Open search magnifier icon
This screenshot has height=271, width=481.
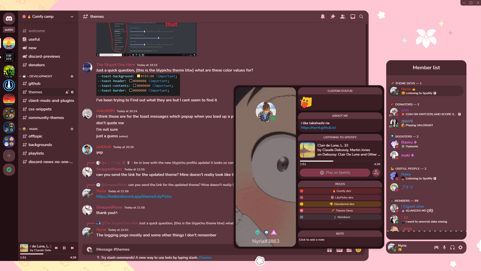point(361,17)
